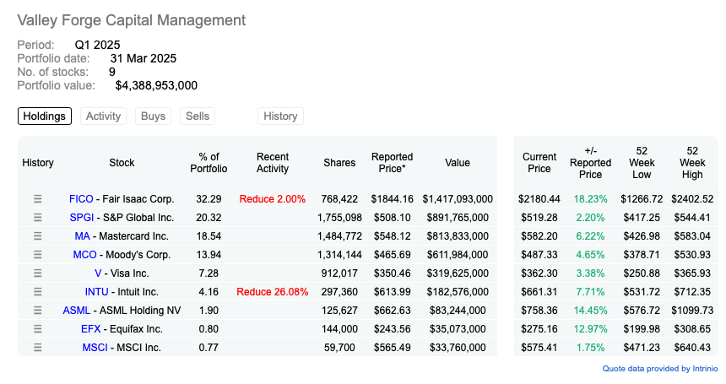Screen dimensions: 726x384
Task: Open INTU ticker link
Action: point(96,291)
